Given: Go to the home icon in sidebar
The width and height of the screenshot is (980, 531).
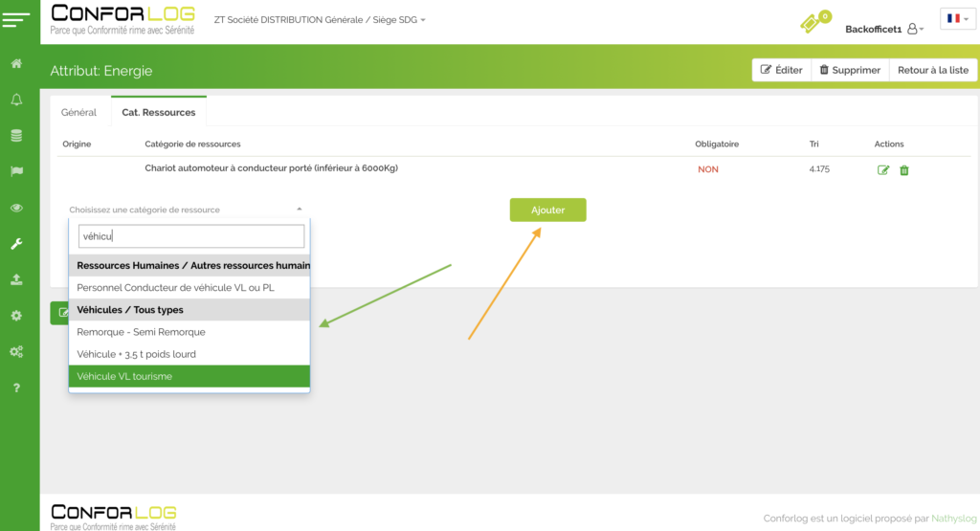Looking at the screenshot, I should [16, 63].
